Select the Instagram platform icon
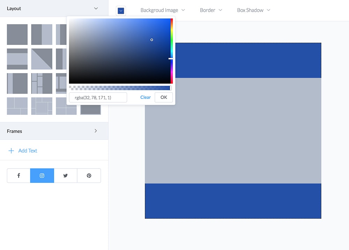The width and height of the screenshot is (349, 250). tap(42, 175)
